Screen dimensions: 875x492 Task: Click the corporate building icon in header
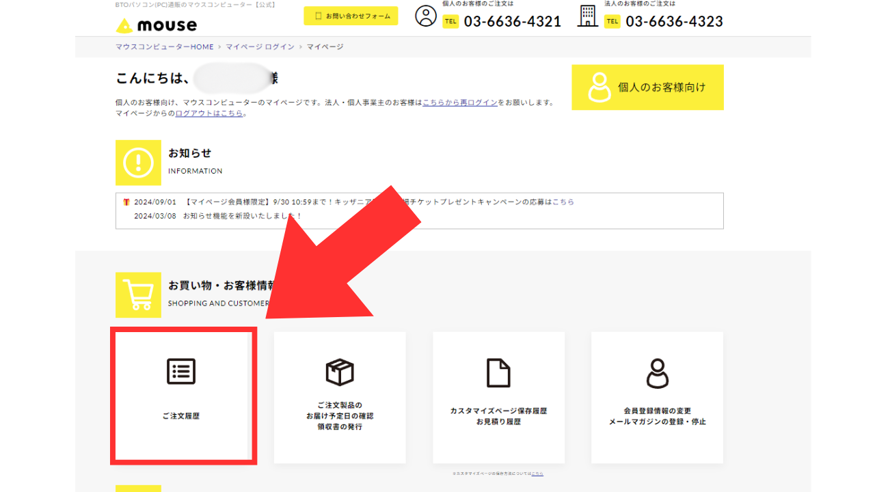click(x=587, y=16)
